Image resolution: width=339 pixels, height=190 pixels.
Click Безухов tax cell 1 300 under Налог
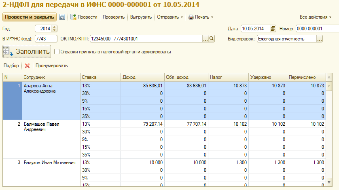[x=228, y=163]
